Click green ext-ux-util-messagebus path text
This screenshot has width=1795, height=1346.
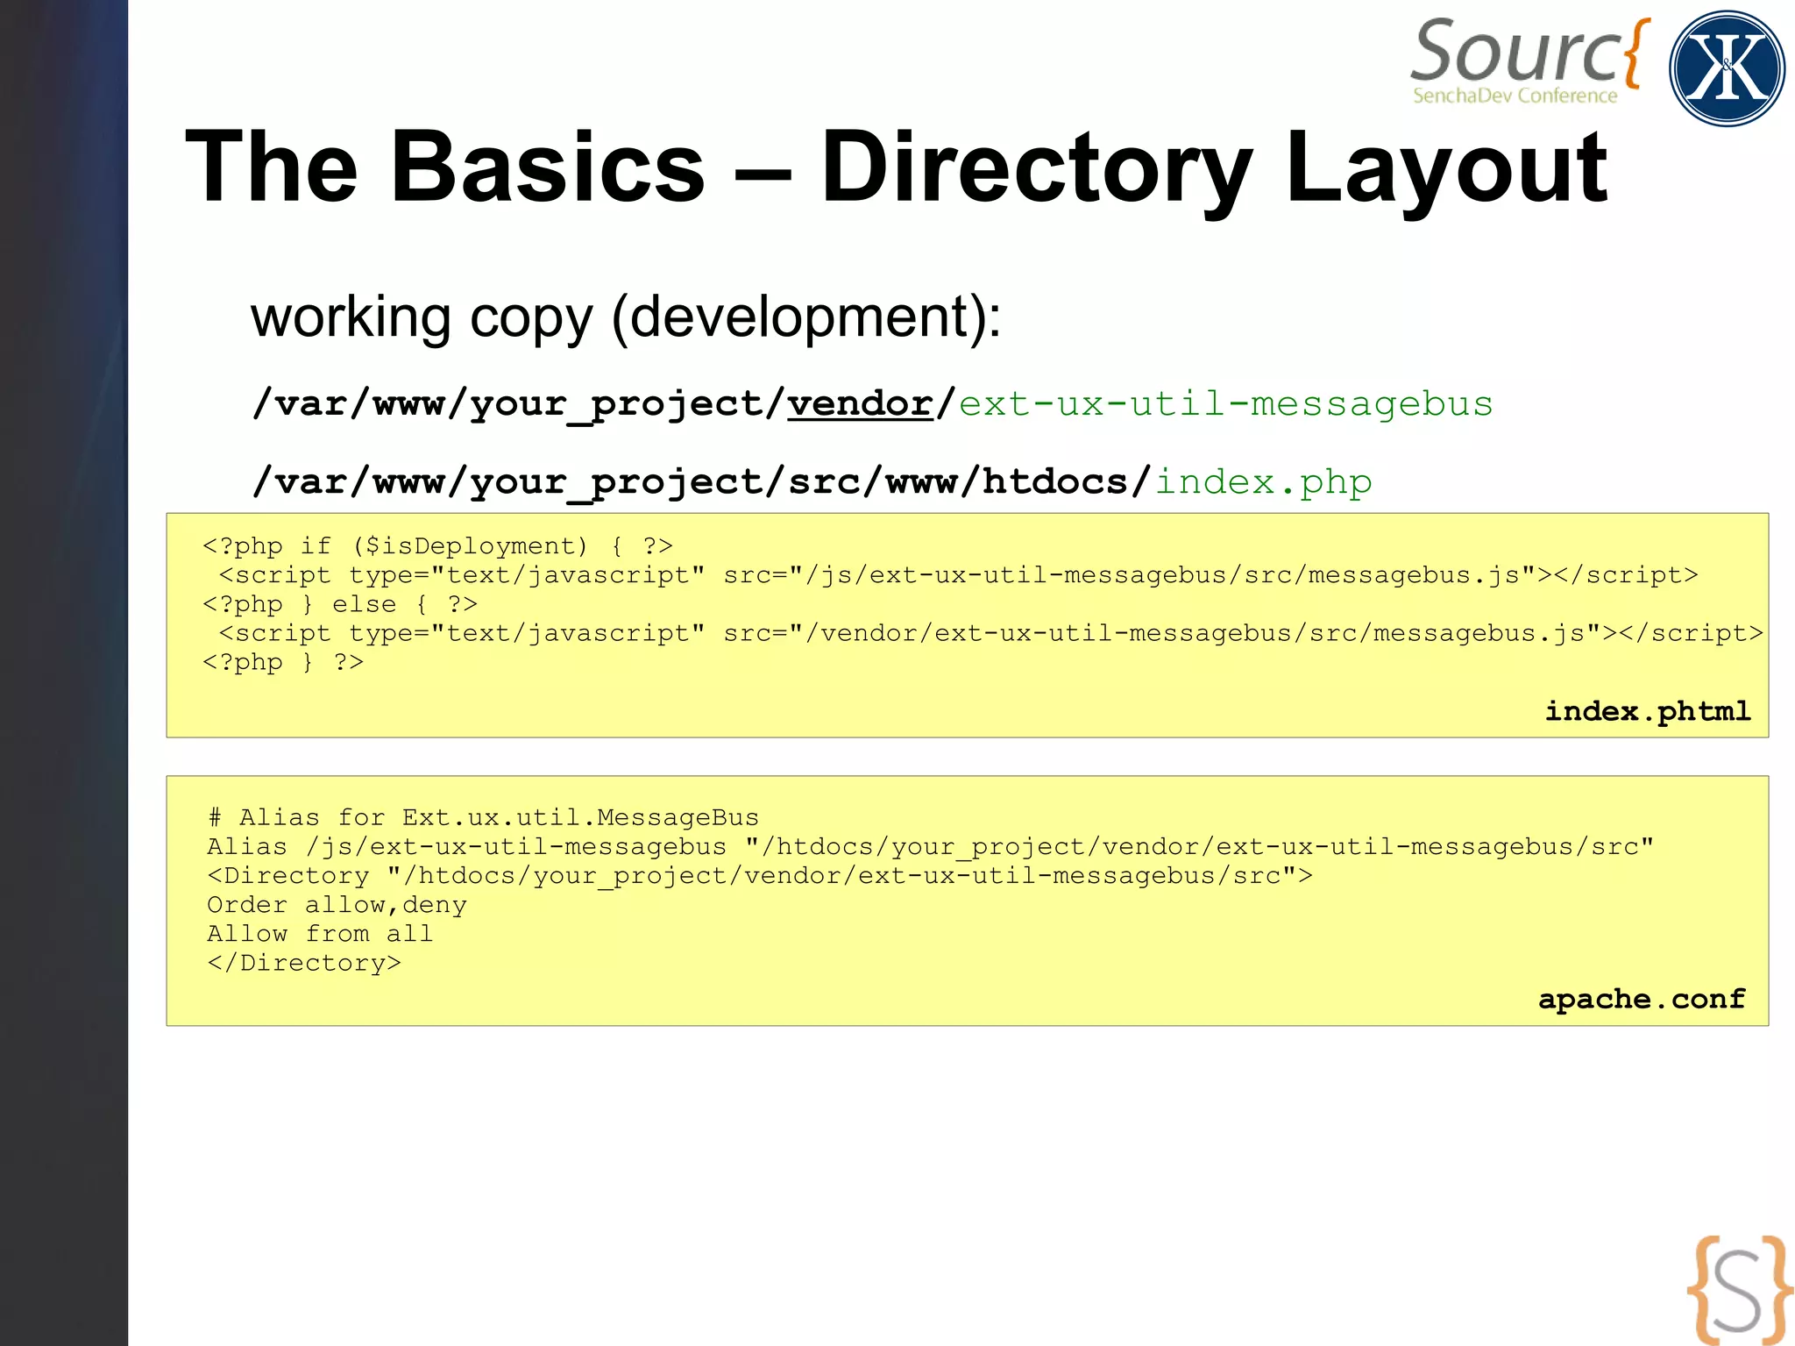[x=1225, y=404]
